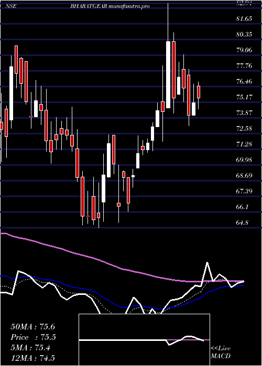Click the 79.06 price axis label
The height and width of the screenshot is (366, 262).
click(244, 50)
